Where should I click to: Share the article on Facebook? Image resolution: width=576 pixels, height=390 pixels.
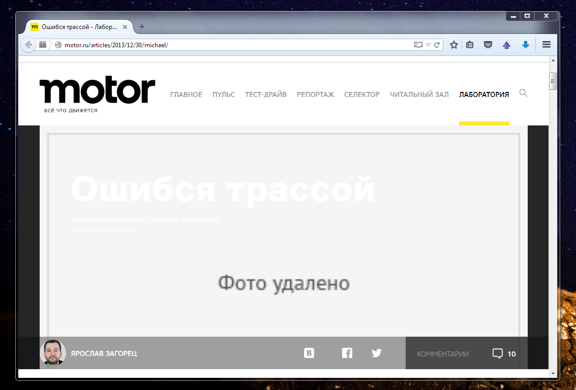click(347, 352)
